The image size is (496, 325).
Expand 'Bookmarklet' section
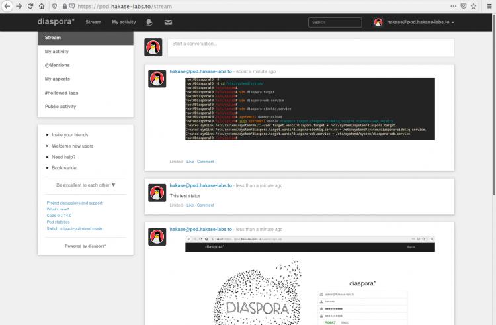(x=66, y=168)
